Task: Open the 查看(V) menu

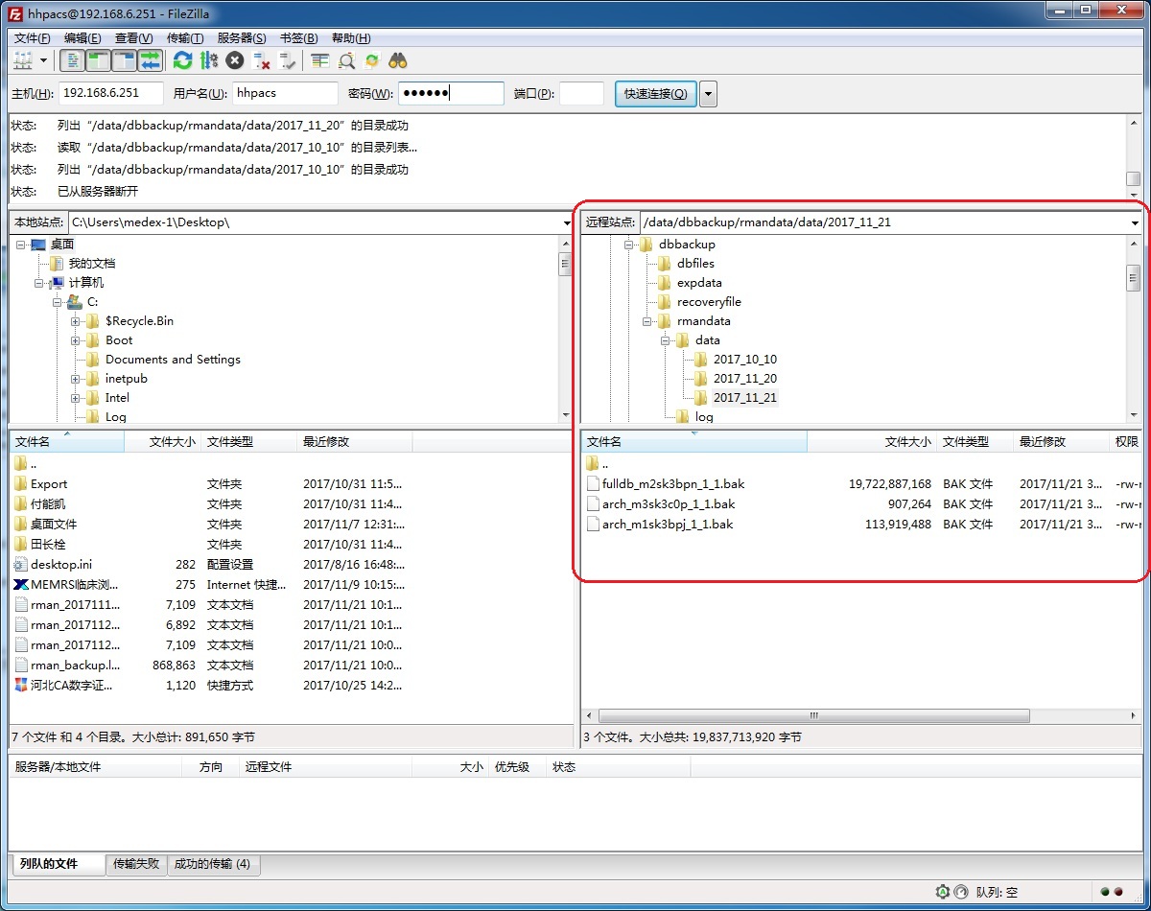Action: tap(133, 38)
